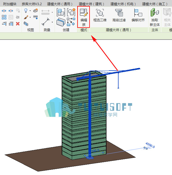This screenshot has width=172, height=175.
Task: Select the paint brush icon in 视图 panel
Action: point(26,17)
